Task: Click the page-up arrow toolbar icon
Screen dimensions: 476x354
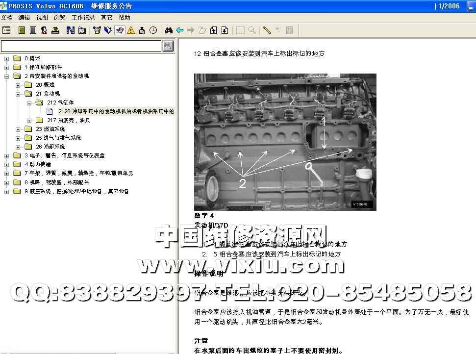Action: click(213, 30)
